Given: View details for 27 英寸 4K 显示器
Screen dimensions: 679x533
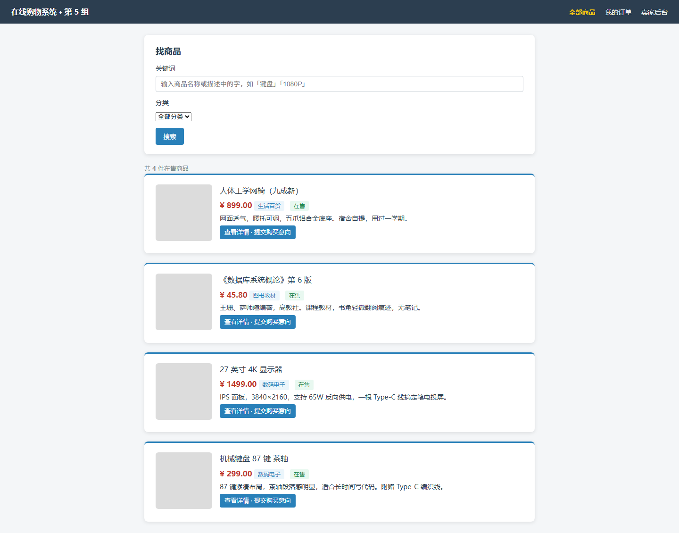Looking at the screenshot, I should coord(257,411).
